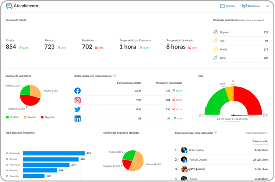This screenshot has width=275, height=182.
Task: Select the Twitter bird icon
Action: (78, 109)
